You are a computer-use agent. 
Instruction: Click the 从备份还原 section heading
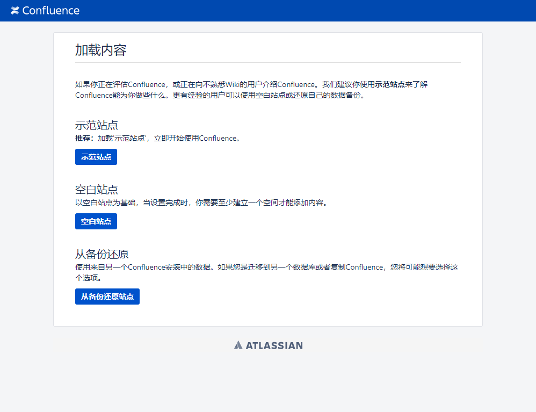102,254
